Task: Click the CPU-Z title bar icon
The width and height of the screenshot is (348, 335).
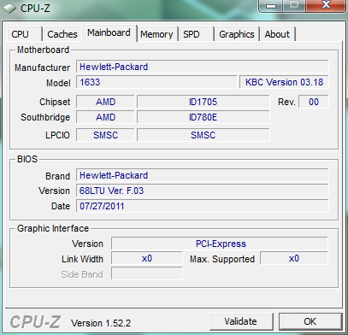Action: click(9, 9)
